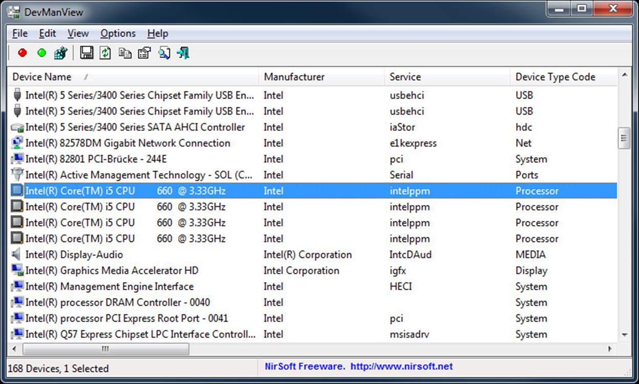Select Q57 Express Chipset LPC Interface Controller
This screenshot has width=639, height=384.
(x=312, y=334)
